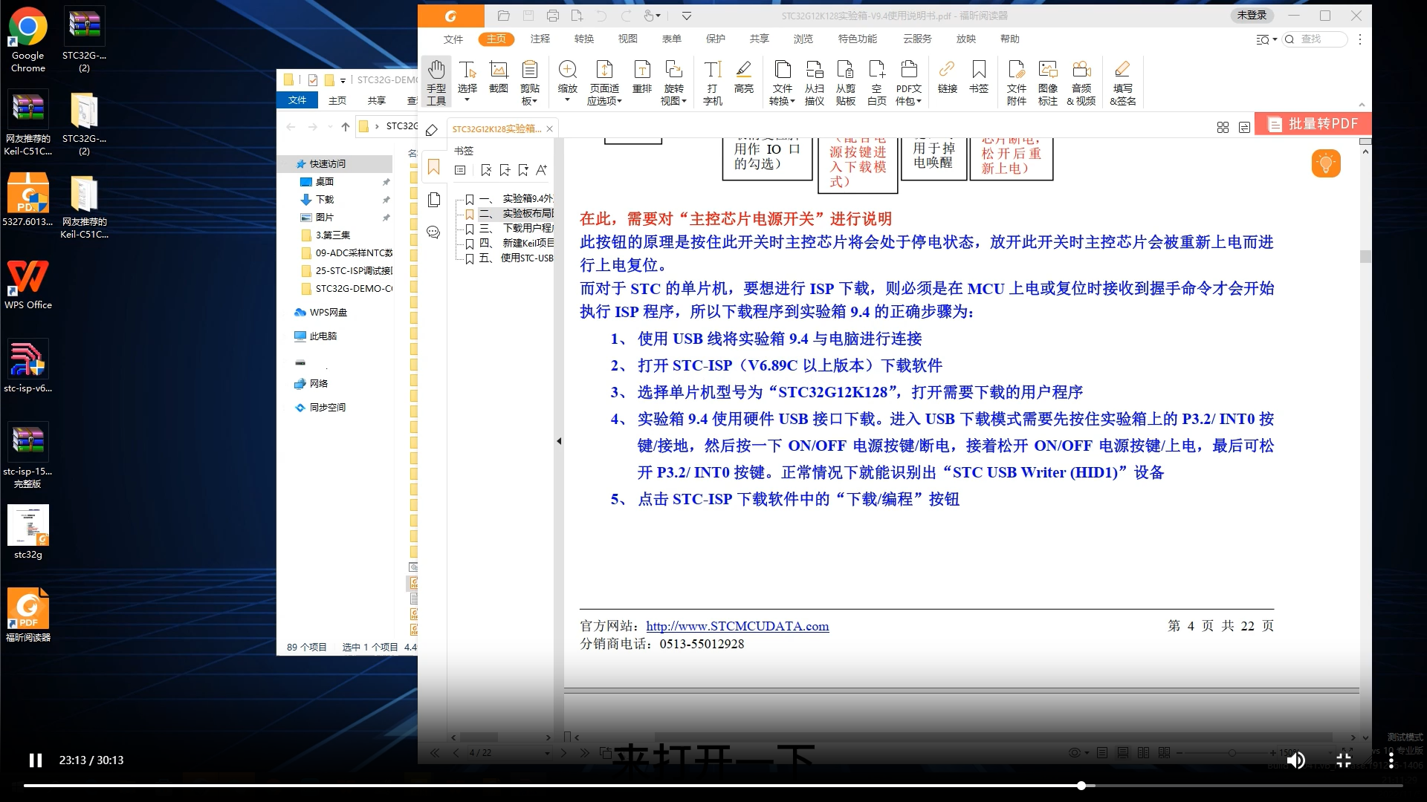1427x802 pixels.
Task: Click the Save icon in the quick access bar
Action: pos(528,16)
